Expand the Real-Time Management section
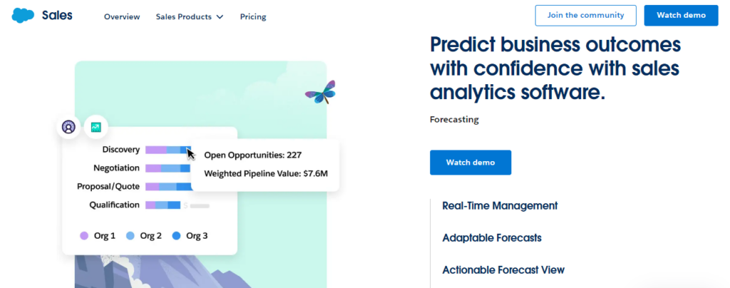 500,206
